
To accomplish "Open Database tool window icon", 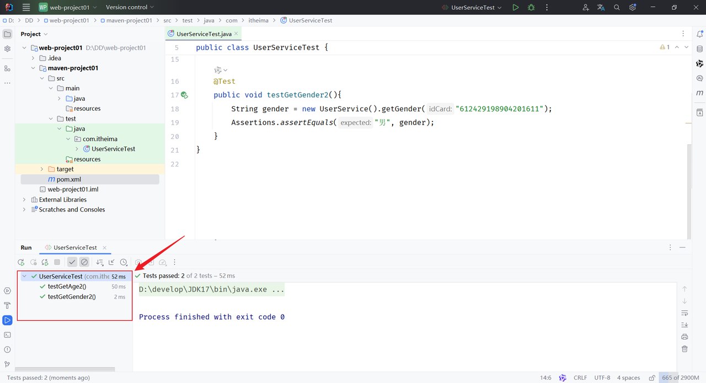I will (699, 48).
